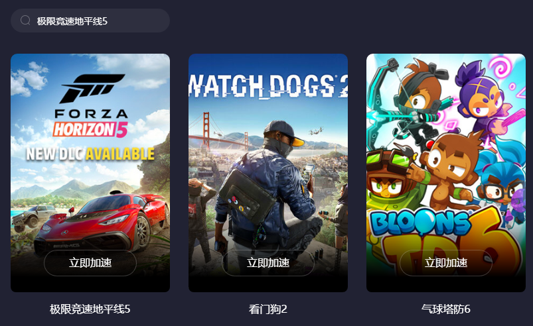The image size is (533, 326).
Task: Click 立即加速 on the Watch Dogs 2 card
Action: point(268,263)
